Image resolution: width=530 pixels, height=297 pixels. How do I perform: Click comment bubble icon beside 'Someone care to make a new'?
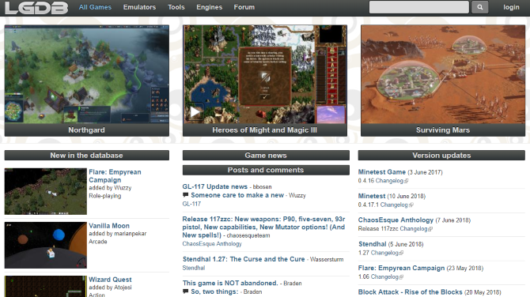pyautogui.click(x=185, y=195)
